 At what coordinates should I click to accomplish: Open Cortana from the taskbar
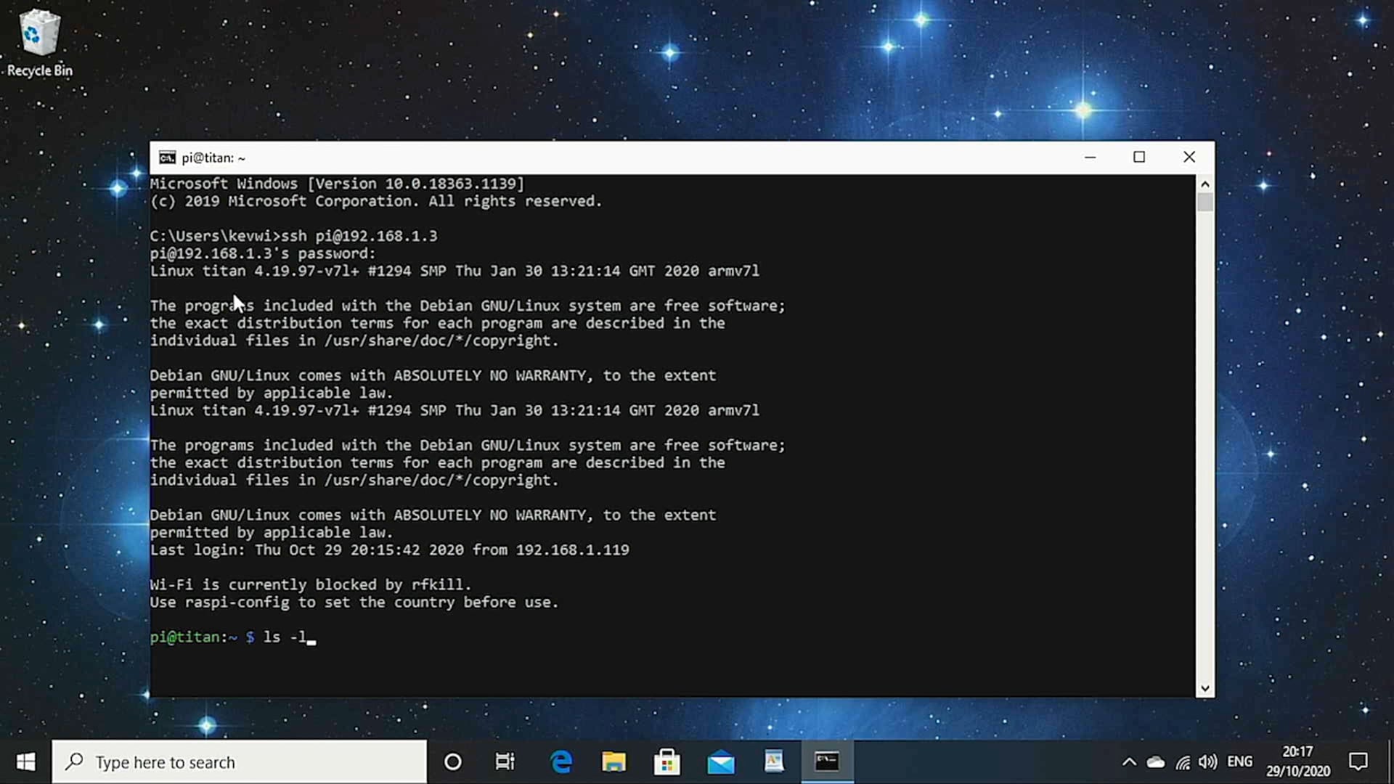[452, 761]
